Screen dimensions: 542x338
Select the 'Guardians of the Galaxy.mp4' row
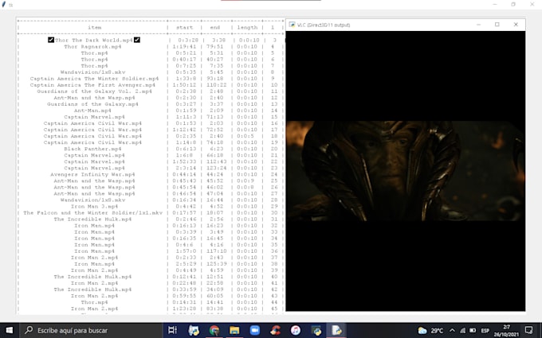pos(92,104)
